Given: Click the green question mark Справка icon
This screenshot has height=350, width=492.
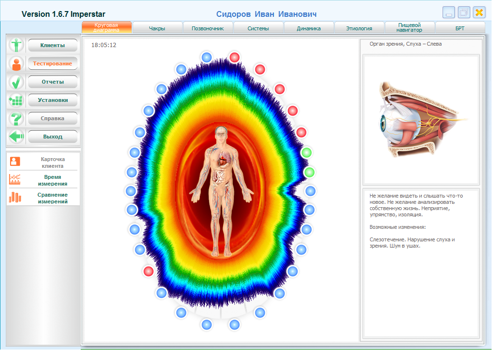Looking at the screenshot, I should [16, 118].
